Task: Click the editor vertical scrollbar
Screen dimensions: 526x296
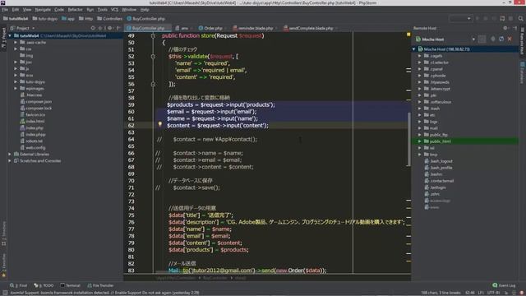Action: coord(409,139)
